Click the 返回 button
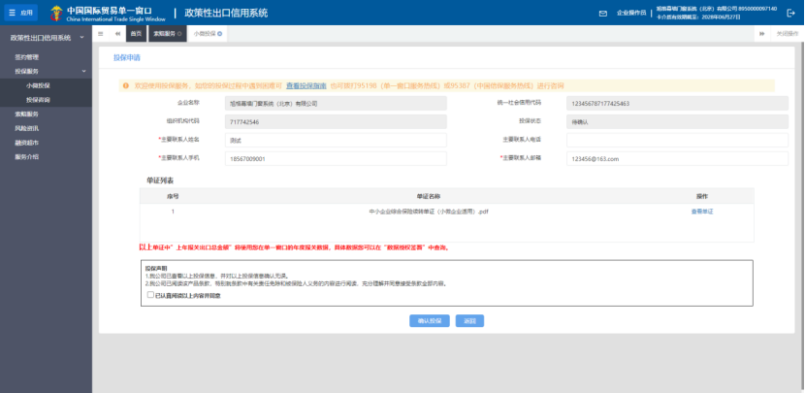The width and height of the screenshot is (805, 393). [x=469, y=320]
